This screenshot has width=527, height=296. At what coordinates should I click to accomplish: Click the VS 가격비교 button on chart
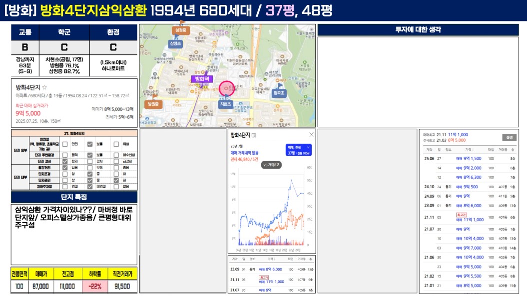point(271,165)
